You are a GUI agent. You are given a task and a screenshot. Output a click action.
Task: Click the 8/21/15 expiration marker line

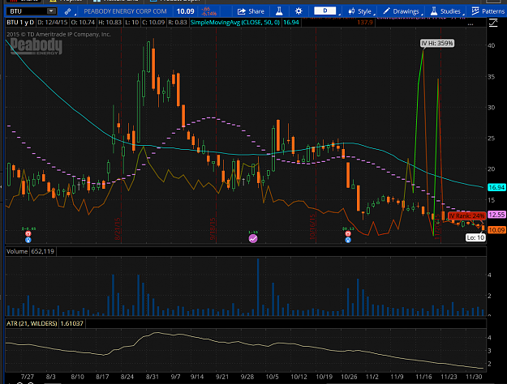click(121, 135)
